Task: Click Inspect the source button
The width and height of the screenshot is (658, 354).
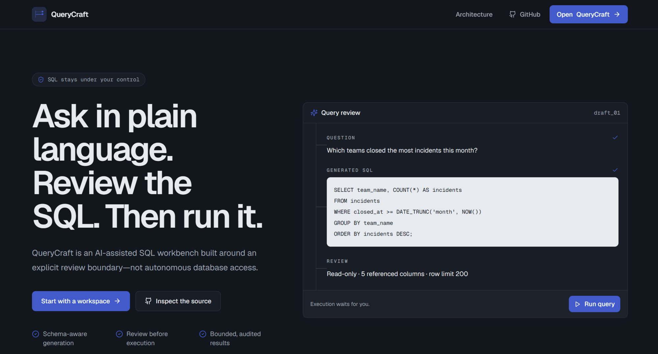Action: pyautogui.click(x=178, y=301)
